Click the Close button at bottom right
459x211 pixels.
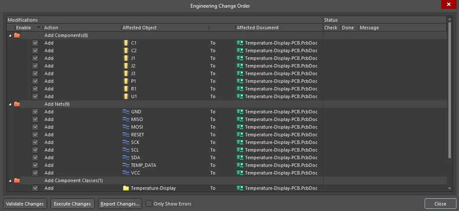pos(440,204)
